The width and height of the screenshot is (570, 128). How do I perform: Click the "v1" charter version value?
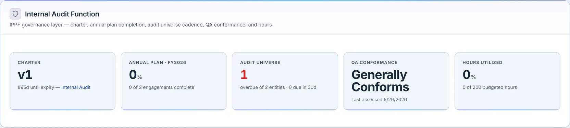pyautogui.click(x=25, y=75)
